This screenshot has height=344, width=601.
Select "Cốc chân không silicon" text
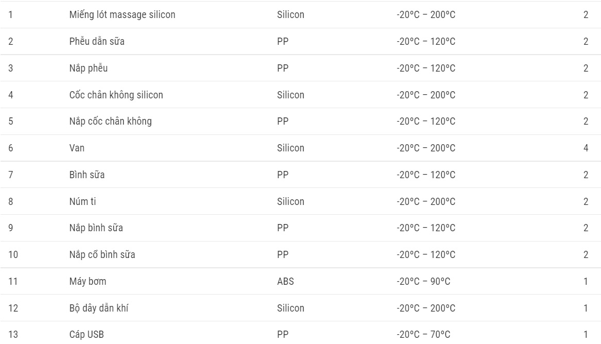point(116,95)
